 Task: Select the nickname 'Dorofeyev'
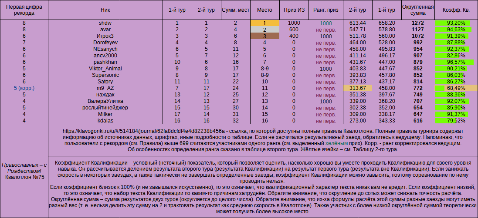[105, 43]
